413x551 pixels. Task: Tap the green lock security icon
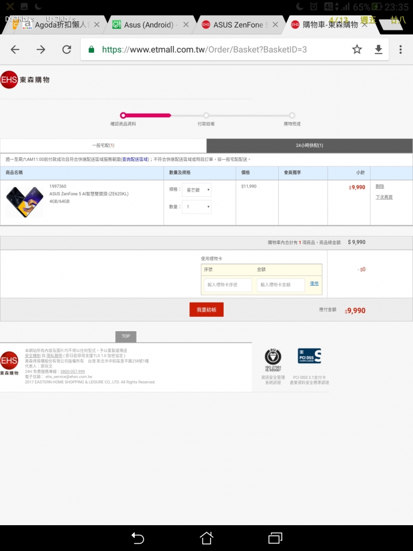point(91,49)
